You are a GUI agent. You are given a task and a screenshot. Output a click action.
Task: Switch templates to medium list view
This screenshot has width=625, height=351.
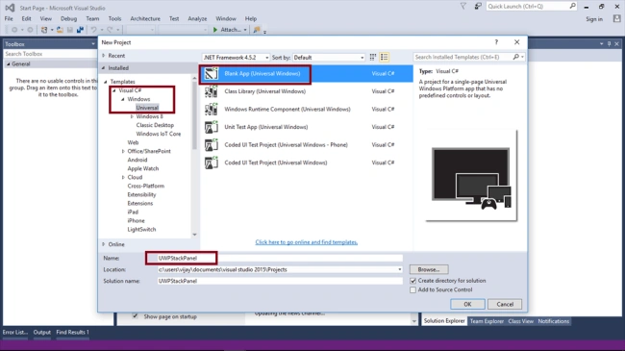(x=385, y=57)
